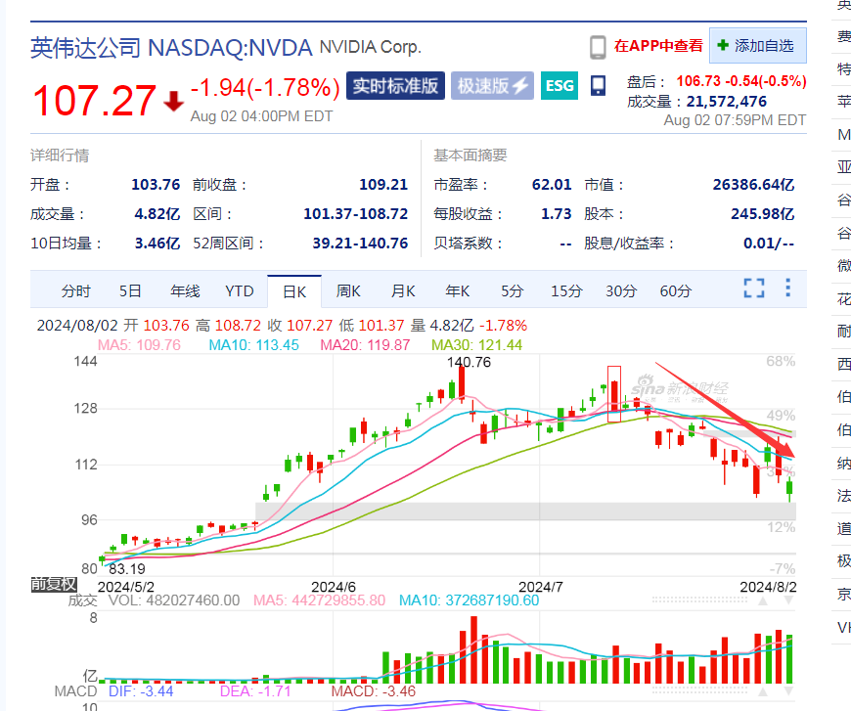This screenshot has width=851, height=711.
Task: Select the 年线 chart tab
Action: 185,291
